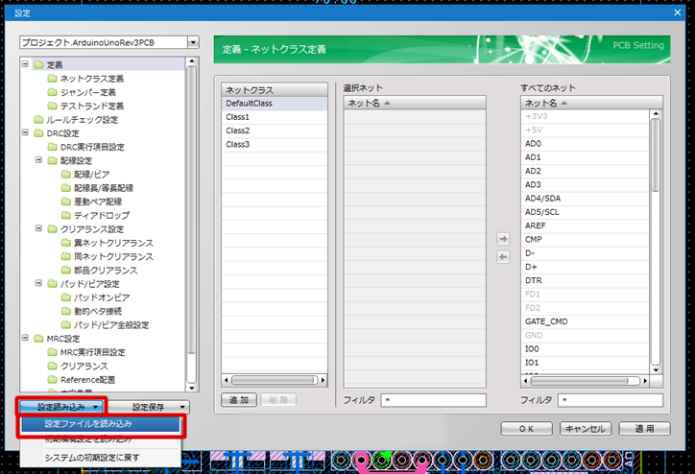Click folder icon beside 異ネットクリアランス

[x=66, y=243]
